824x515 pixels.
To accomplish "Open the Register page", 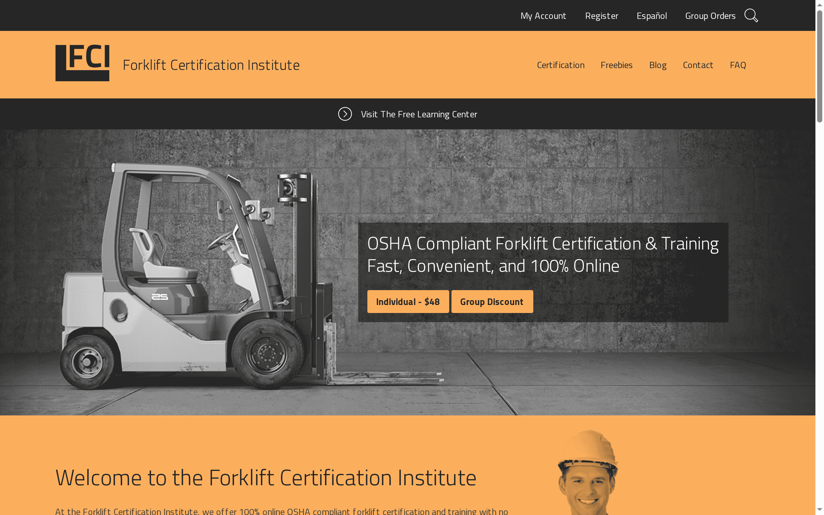I will [x=601, y=16].
